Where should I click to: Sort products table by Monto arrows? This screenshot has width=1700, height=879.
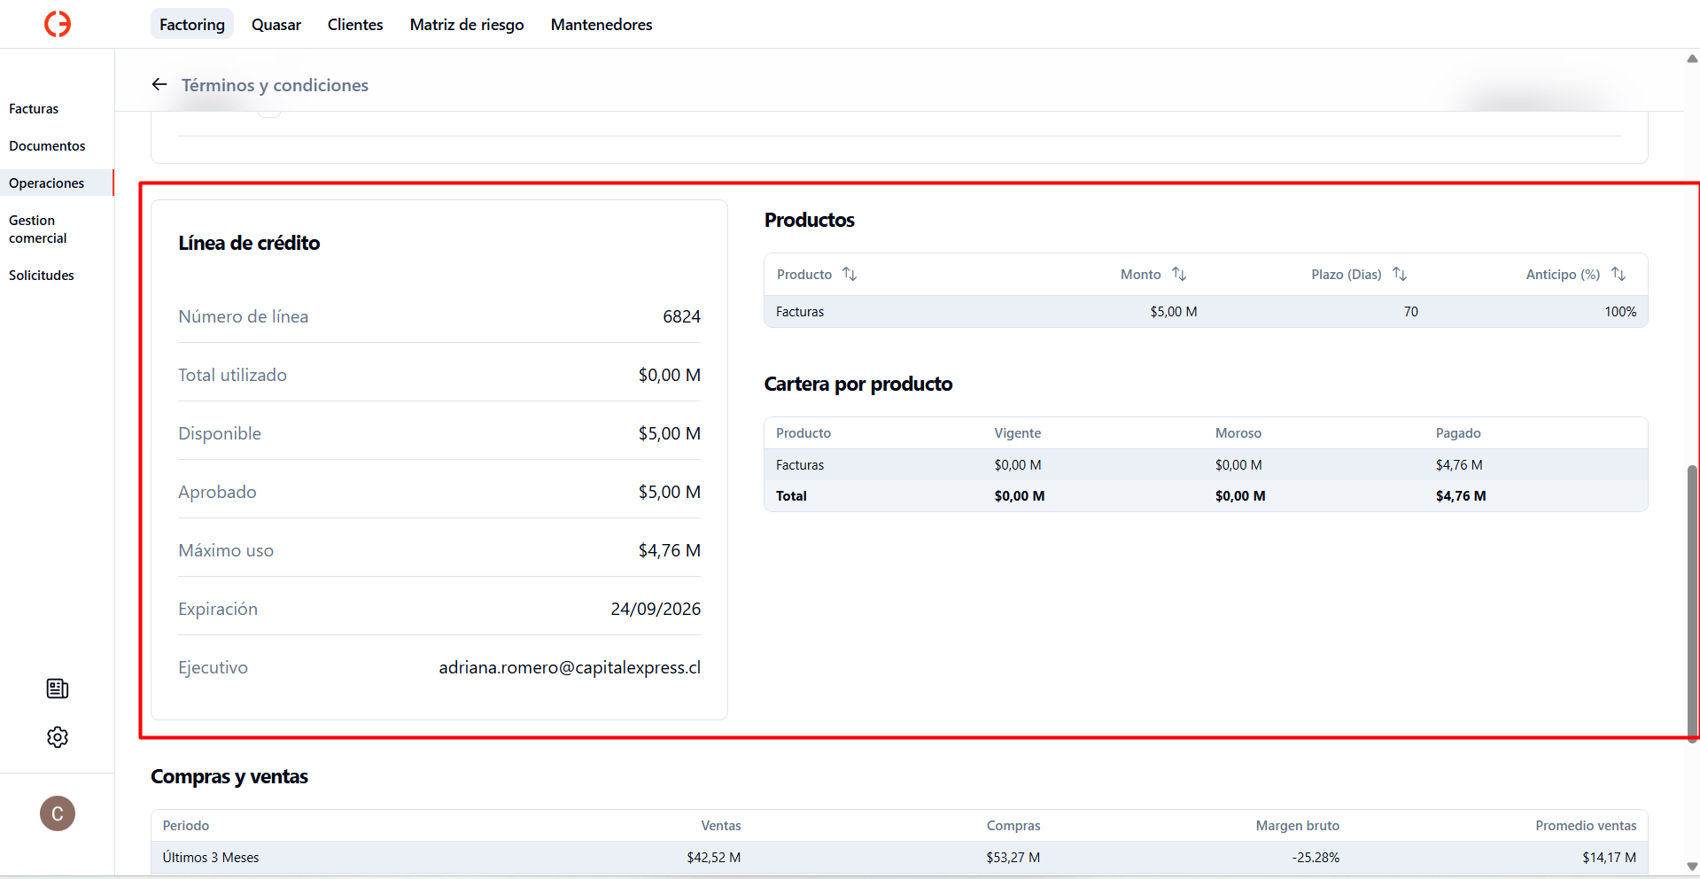tap(1179, 274)
